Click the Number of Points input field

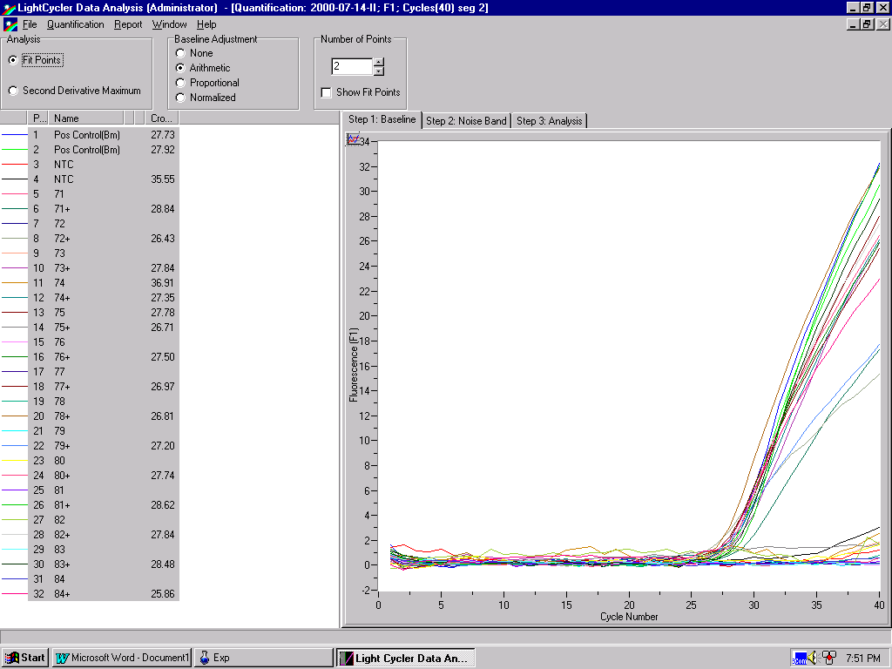tap(352, 66)
